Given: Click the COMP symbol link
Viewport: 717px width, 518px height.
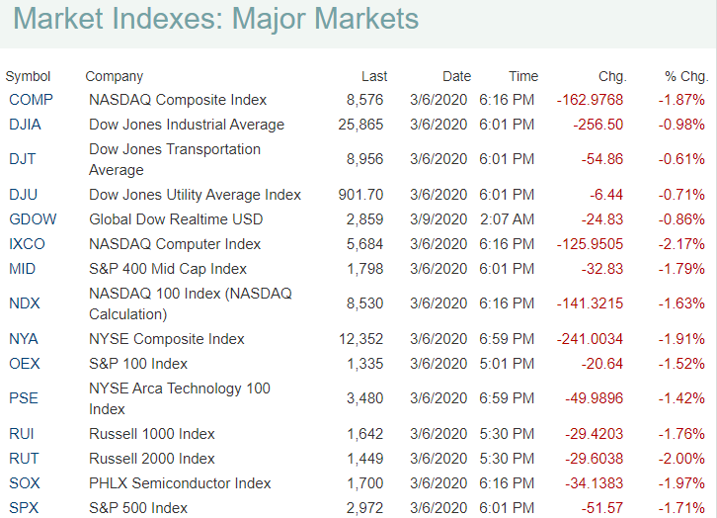Looking at the screenshot, I should tap(31, 100).
